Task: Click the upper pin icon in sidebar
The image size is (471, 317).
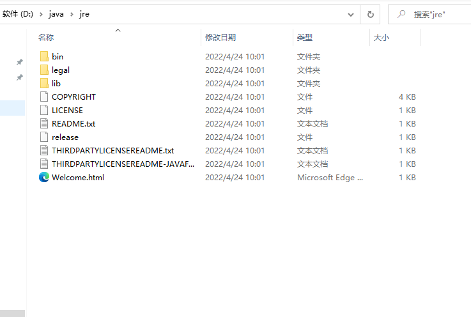Action: (x=20, y=62)
